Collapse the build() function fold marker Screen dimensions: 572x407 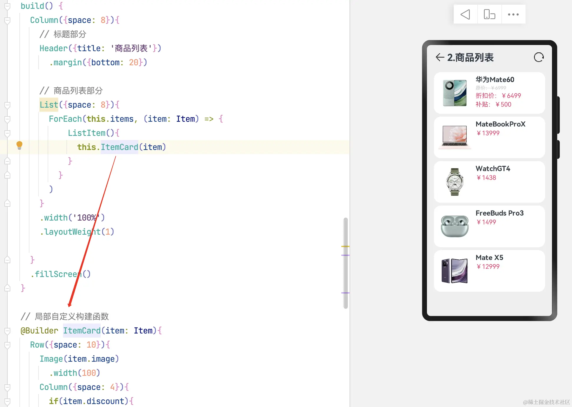click(8, 6)
